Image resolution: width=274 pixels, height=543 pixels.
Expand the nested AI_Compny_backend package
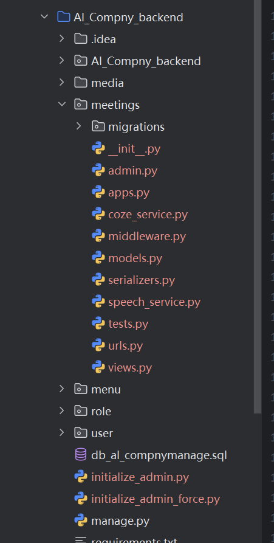[61, 61]
